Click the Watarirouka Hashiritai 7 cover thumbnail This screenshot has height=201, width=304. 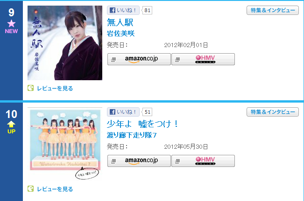[x=65, y=144]
